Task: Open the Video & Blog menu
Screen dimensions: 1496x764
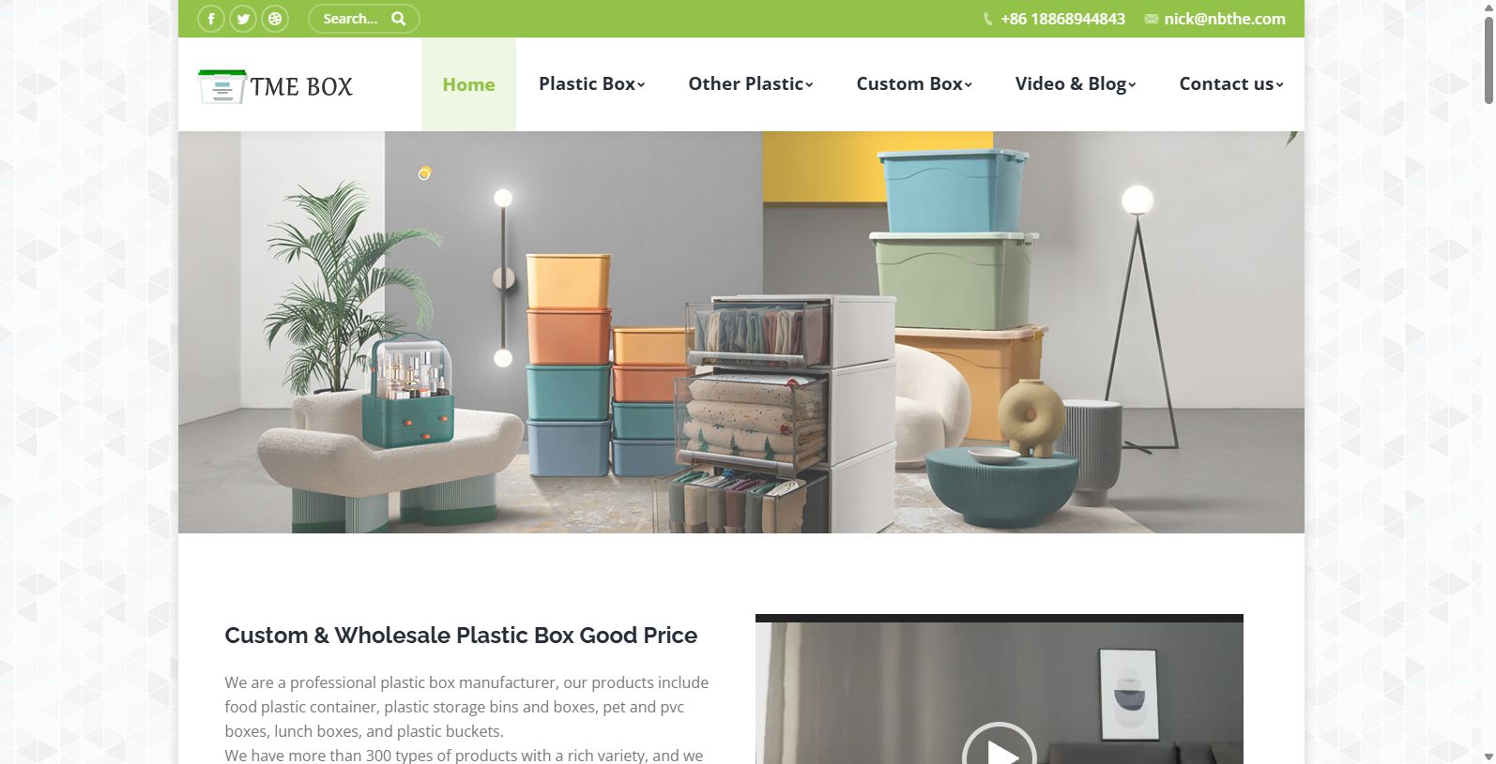Action: pyautogui.click(x=1076, y=84)
